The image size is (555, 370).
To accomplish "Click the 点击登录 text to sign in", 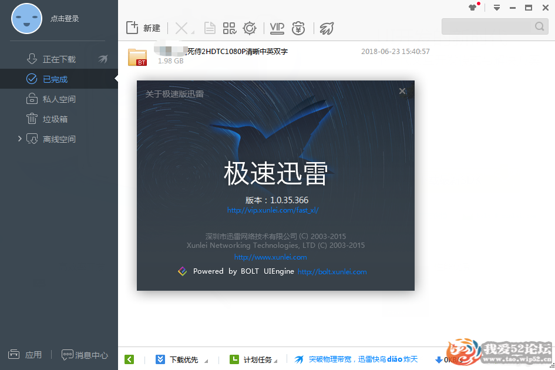I will pos(65,18).
